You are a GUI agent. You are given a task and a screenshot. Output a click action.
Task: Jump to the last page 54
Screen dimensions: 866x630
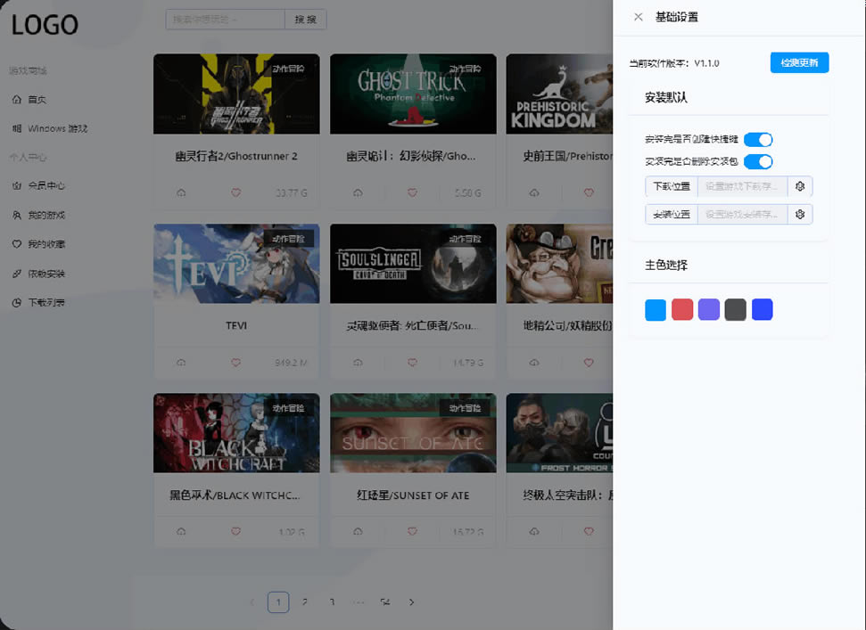tap(385, 602)
